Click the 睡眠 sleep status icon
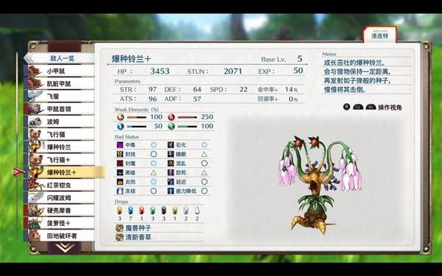Screen dimensions: 442x276 tap(171, 154)
